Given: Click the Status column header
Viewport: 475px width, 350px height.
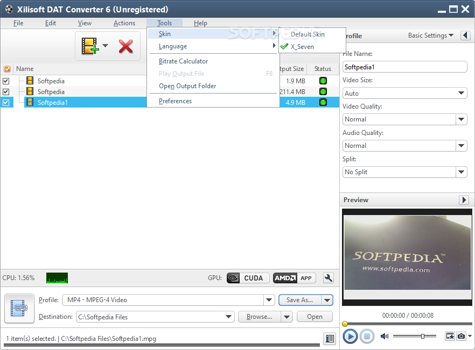Looking at the screenshot, I should [323, 69].
